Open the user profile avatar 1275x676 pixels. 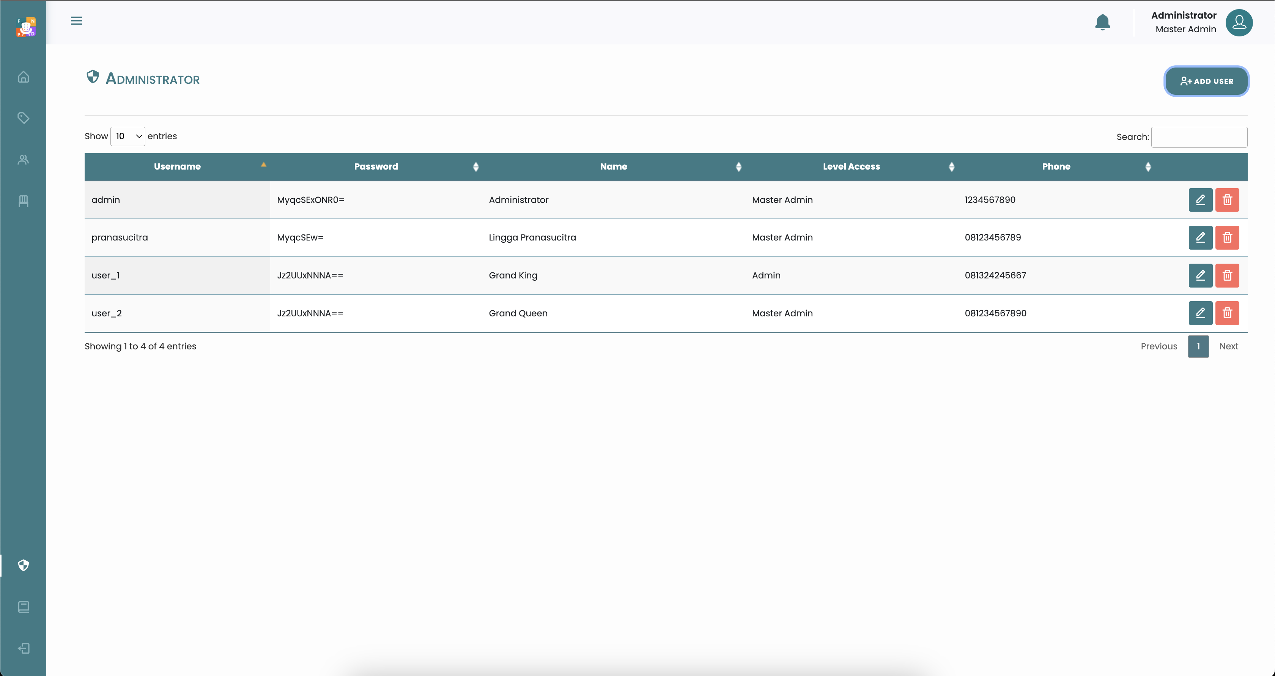(1239, 23)
